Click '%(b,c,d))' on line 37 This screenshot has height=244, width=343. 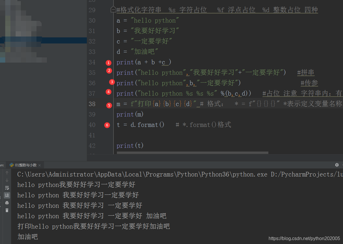pyautogui.click(x=236, y=94)
